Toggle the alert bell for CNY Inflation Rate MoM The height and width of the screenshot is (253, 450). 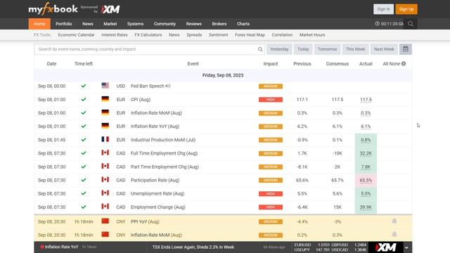(394, 234)
